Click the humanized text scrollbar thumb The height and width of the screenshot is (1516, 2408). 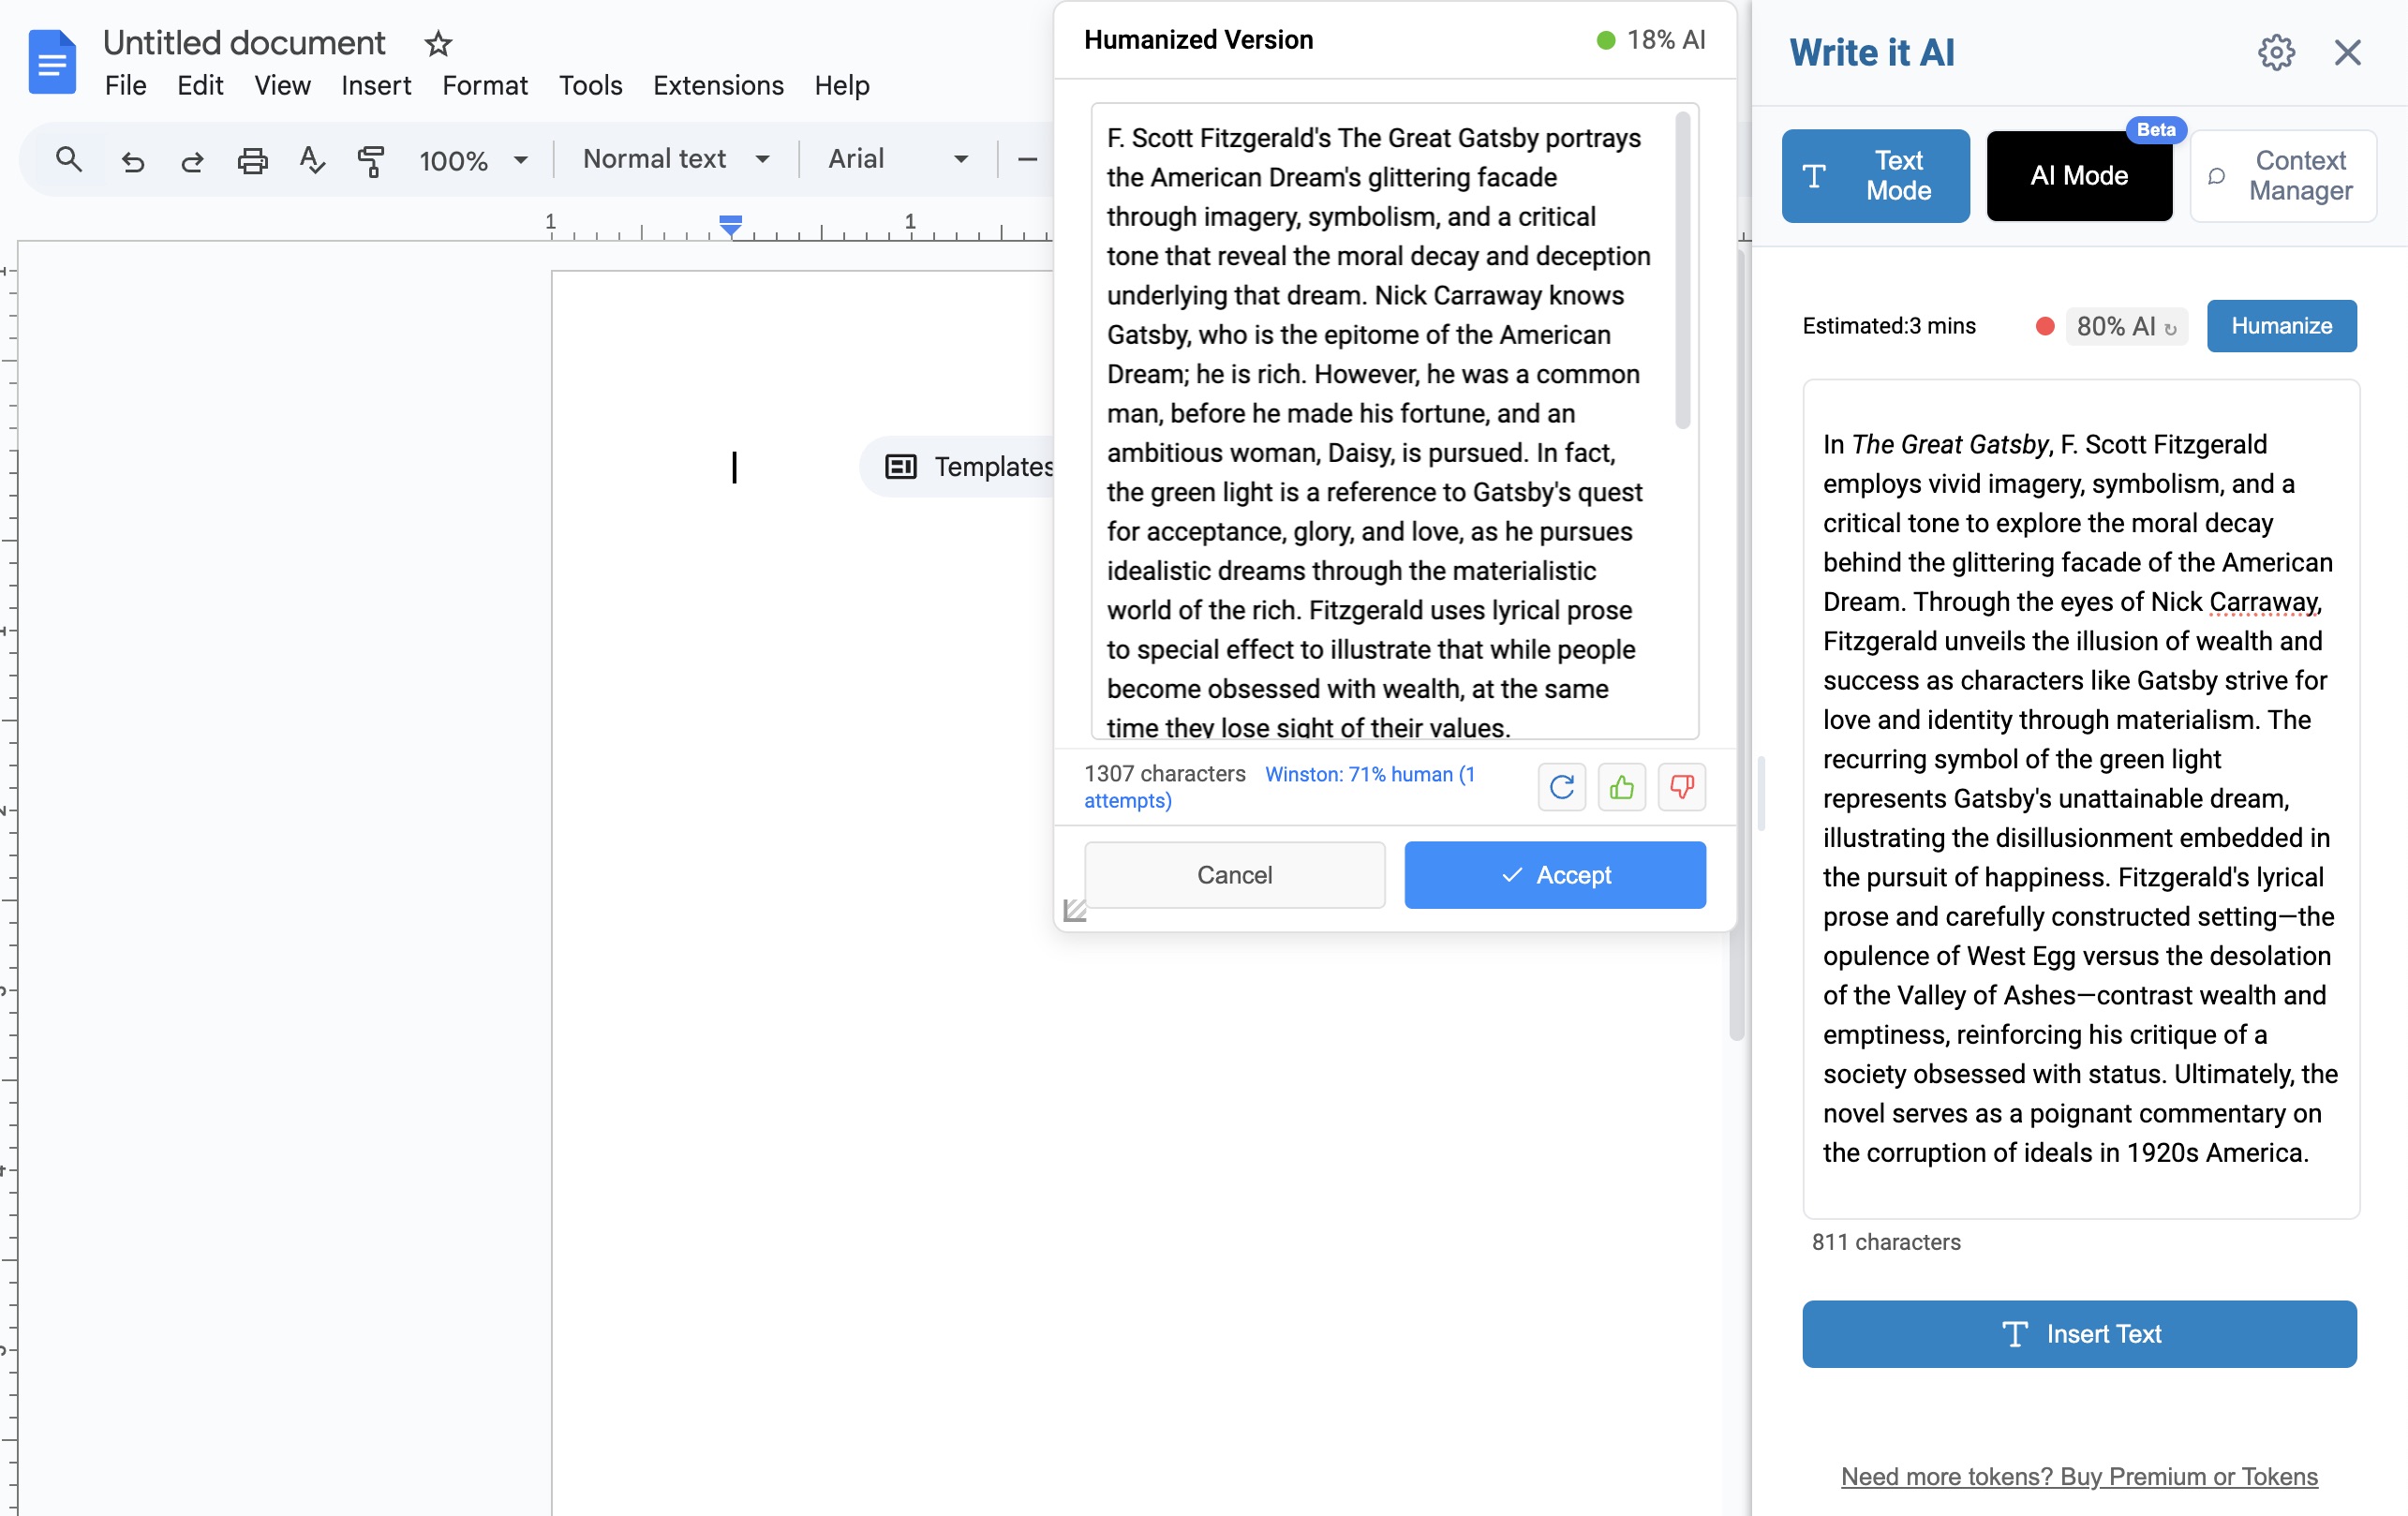click(x=1682, y=270)
